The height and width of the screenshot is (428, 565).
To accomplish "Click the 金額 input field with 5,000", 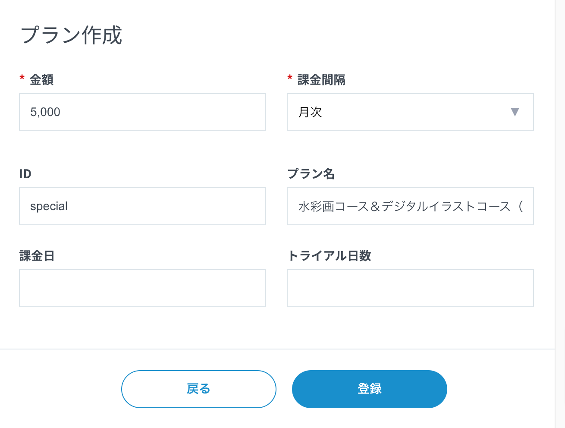I will (x=142, y=112).
